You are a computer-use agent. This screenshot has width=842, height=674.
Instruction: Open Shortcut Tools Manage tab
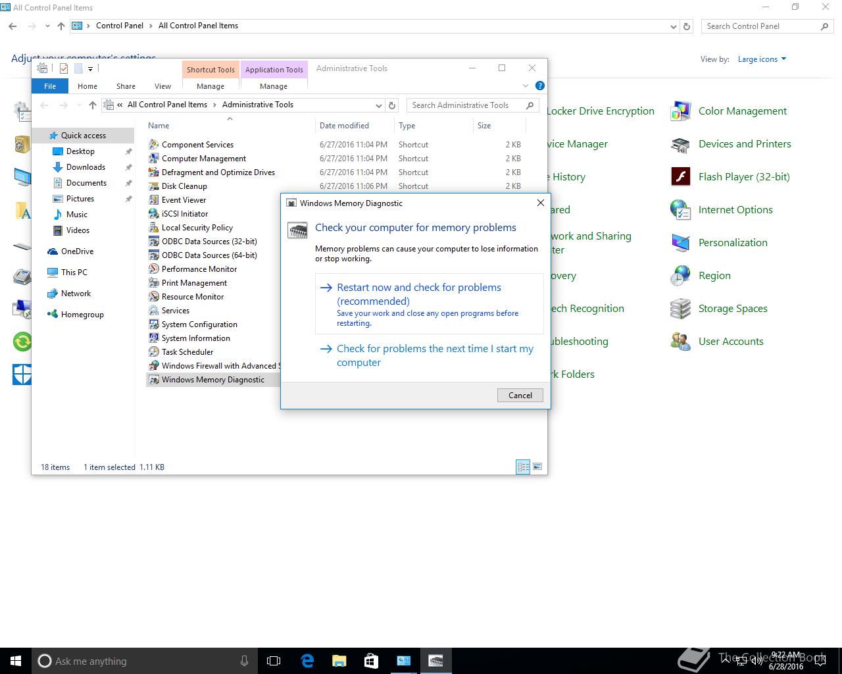(210, 86)
